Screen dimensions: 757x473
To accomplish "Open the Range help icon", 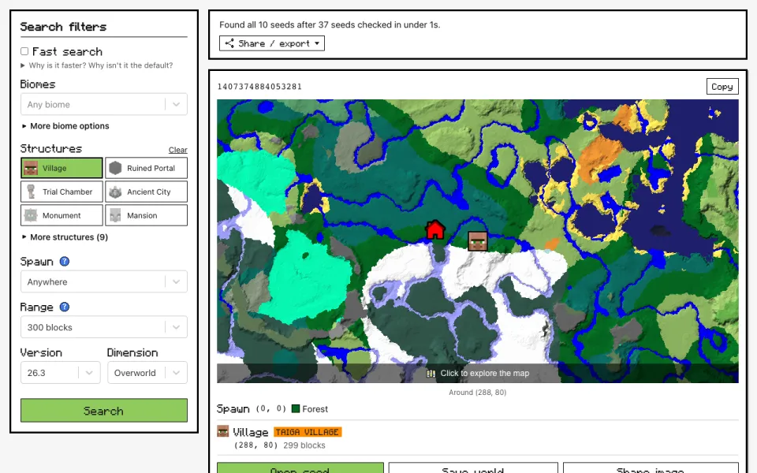I will [x=64, y=307].
